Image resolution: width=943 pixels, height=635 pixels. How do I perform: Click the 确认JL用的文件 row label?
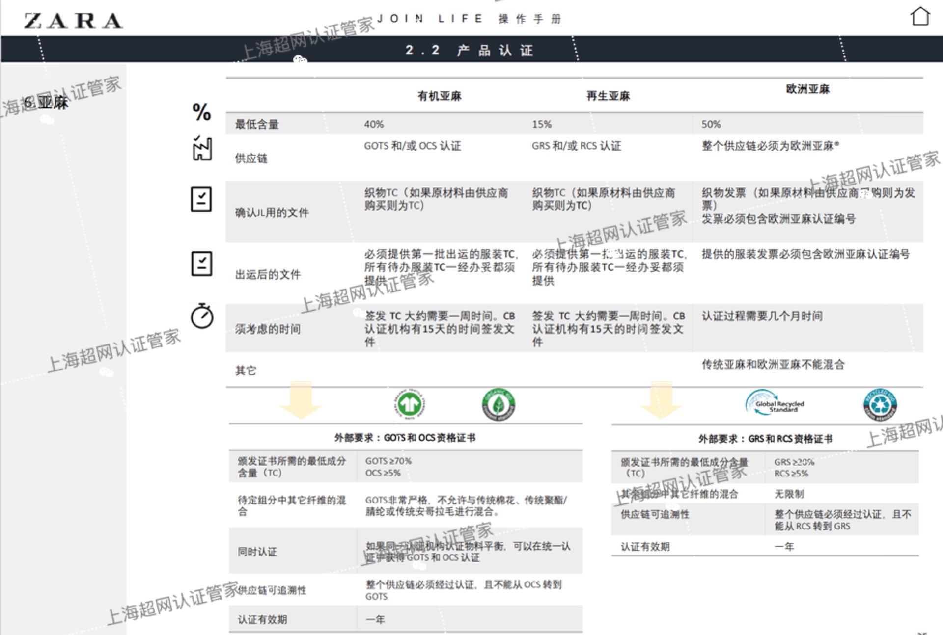272,212
